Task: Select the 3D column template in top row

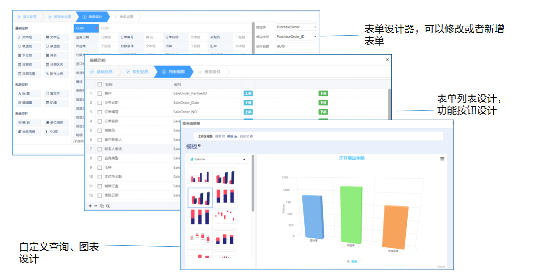Action: point(225,177)
